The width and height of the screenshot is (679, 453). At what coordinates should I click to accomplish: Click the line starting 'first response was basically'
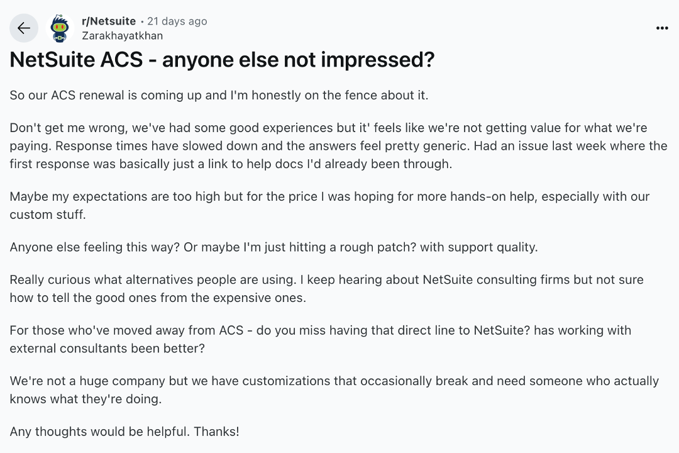(230, 164)
